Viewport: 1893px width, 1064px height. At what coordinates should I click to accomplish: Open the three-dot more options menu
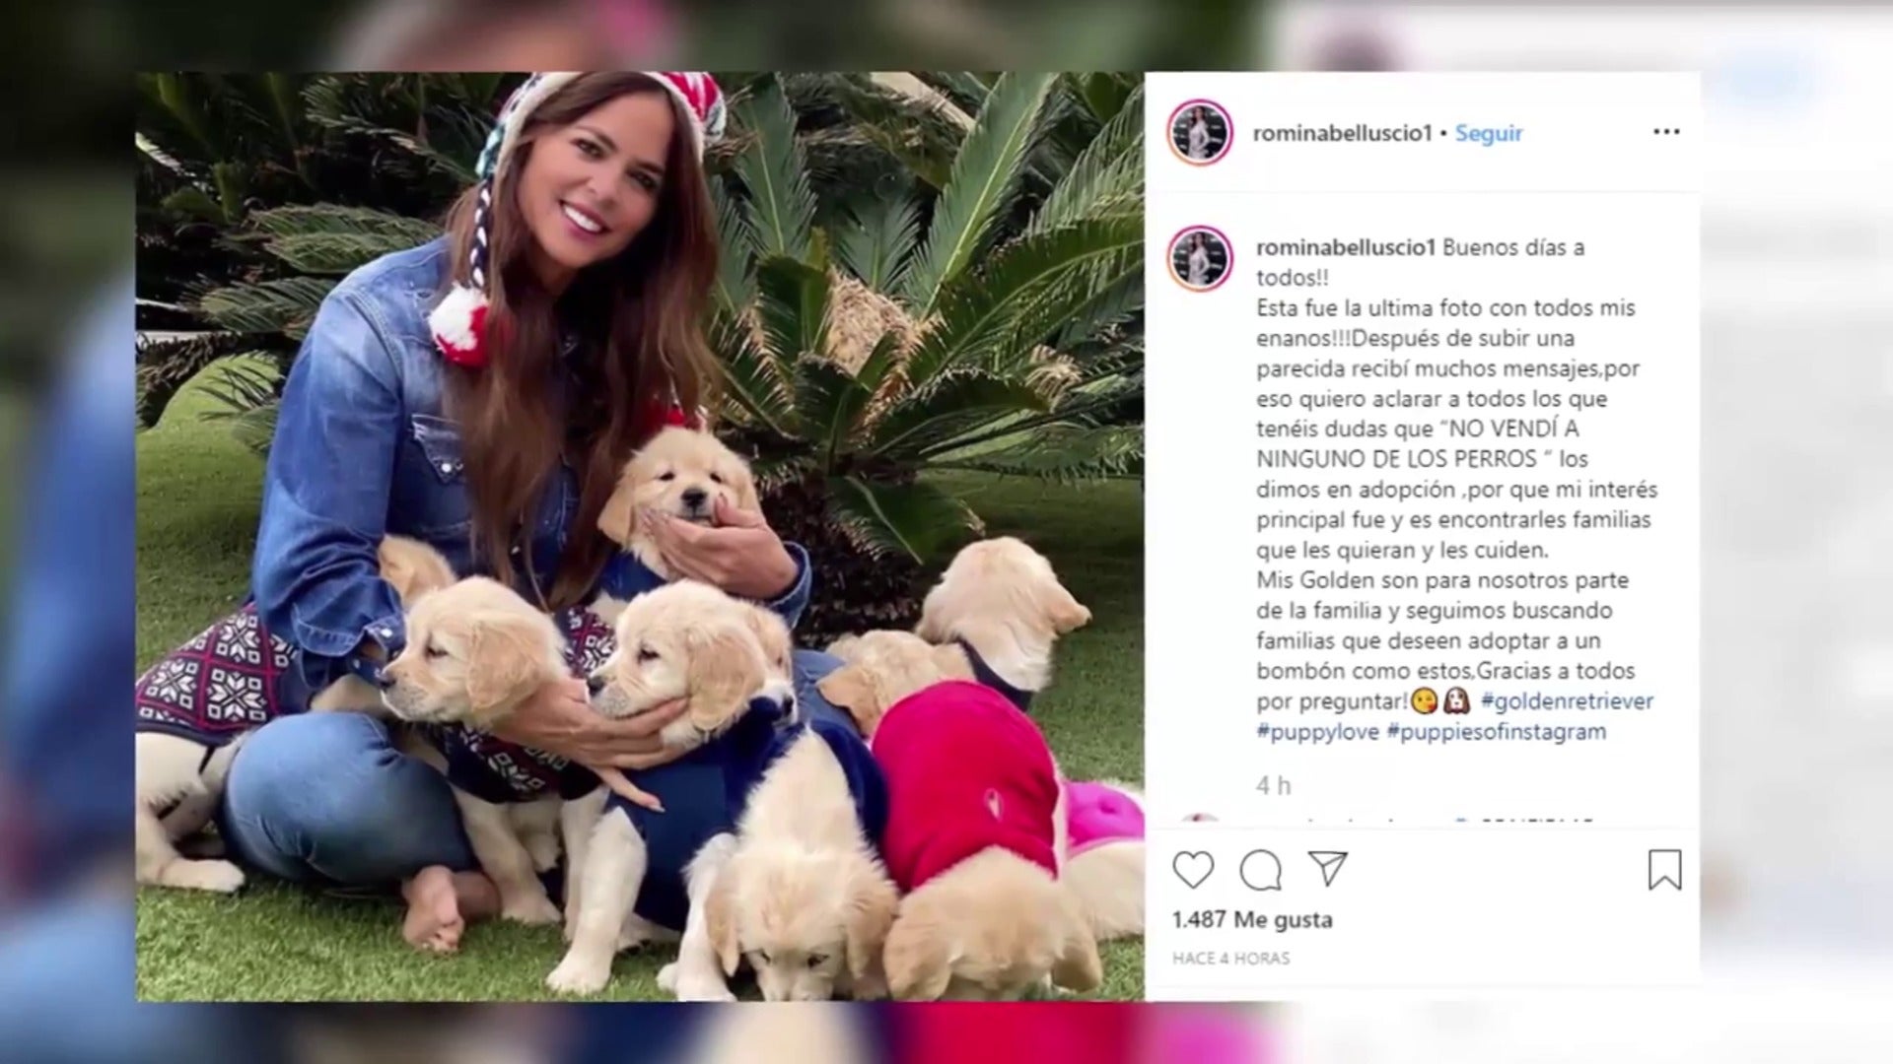[x=1666, y=132]
